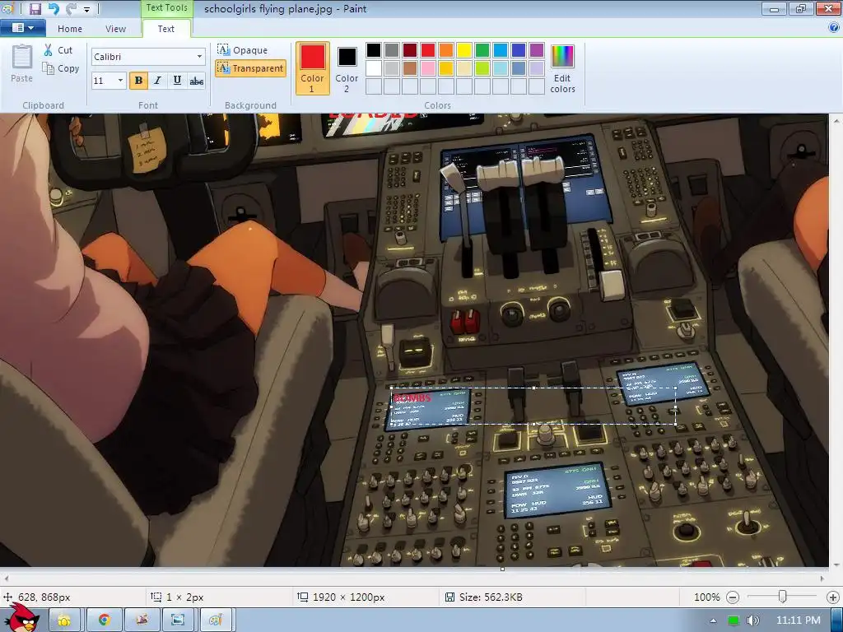This screenshot has height=632, width=843.
Task: Save the image with the floppy disk icon
Action: point(35,8)
